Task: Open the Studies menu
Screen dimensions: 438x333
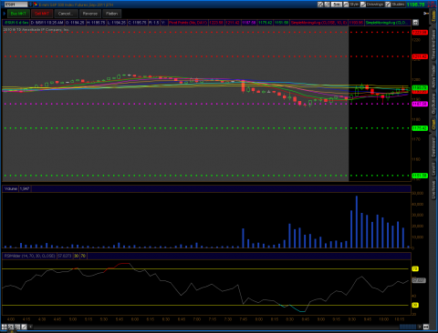Action: [398, 5]
